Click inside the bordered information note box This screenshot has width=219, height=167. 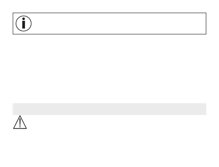109,24
